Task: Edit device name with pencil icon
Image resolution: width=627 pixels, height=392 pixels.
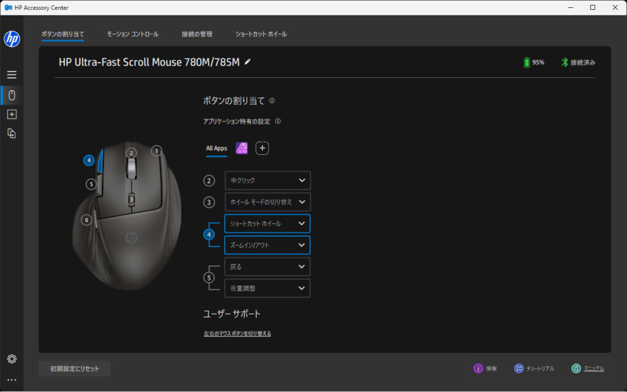Action: pyautogui.click(x=247, y=62)
